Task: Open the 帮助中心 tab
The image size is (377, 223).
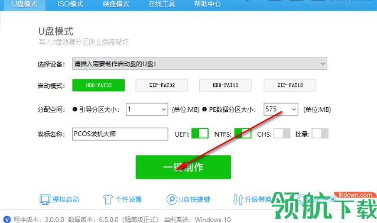Action: [x=207, y=4]
